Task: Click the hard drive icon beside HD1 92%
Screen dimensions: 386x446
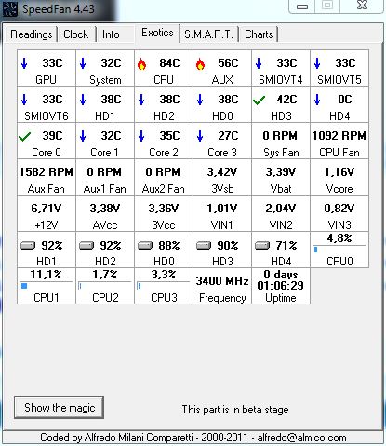Action: pyautogui.click(x=28, y=246)
